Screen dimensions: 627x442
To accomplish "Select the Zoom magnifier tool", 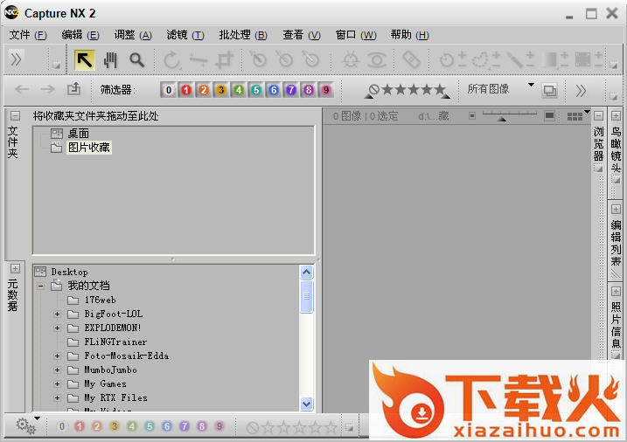I will tap(136, 60).
